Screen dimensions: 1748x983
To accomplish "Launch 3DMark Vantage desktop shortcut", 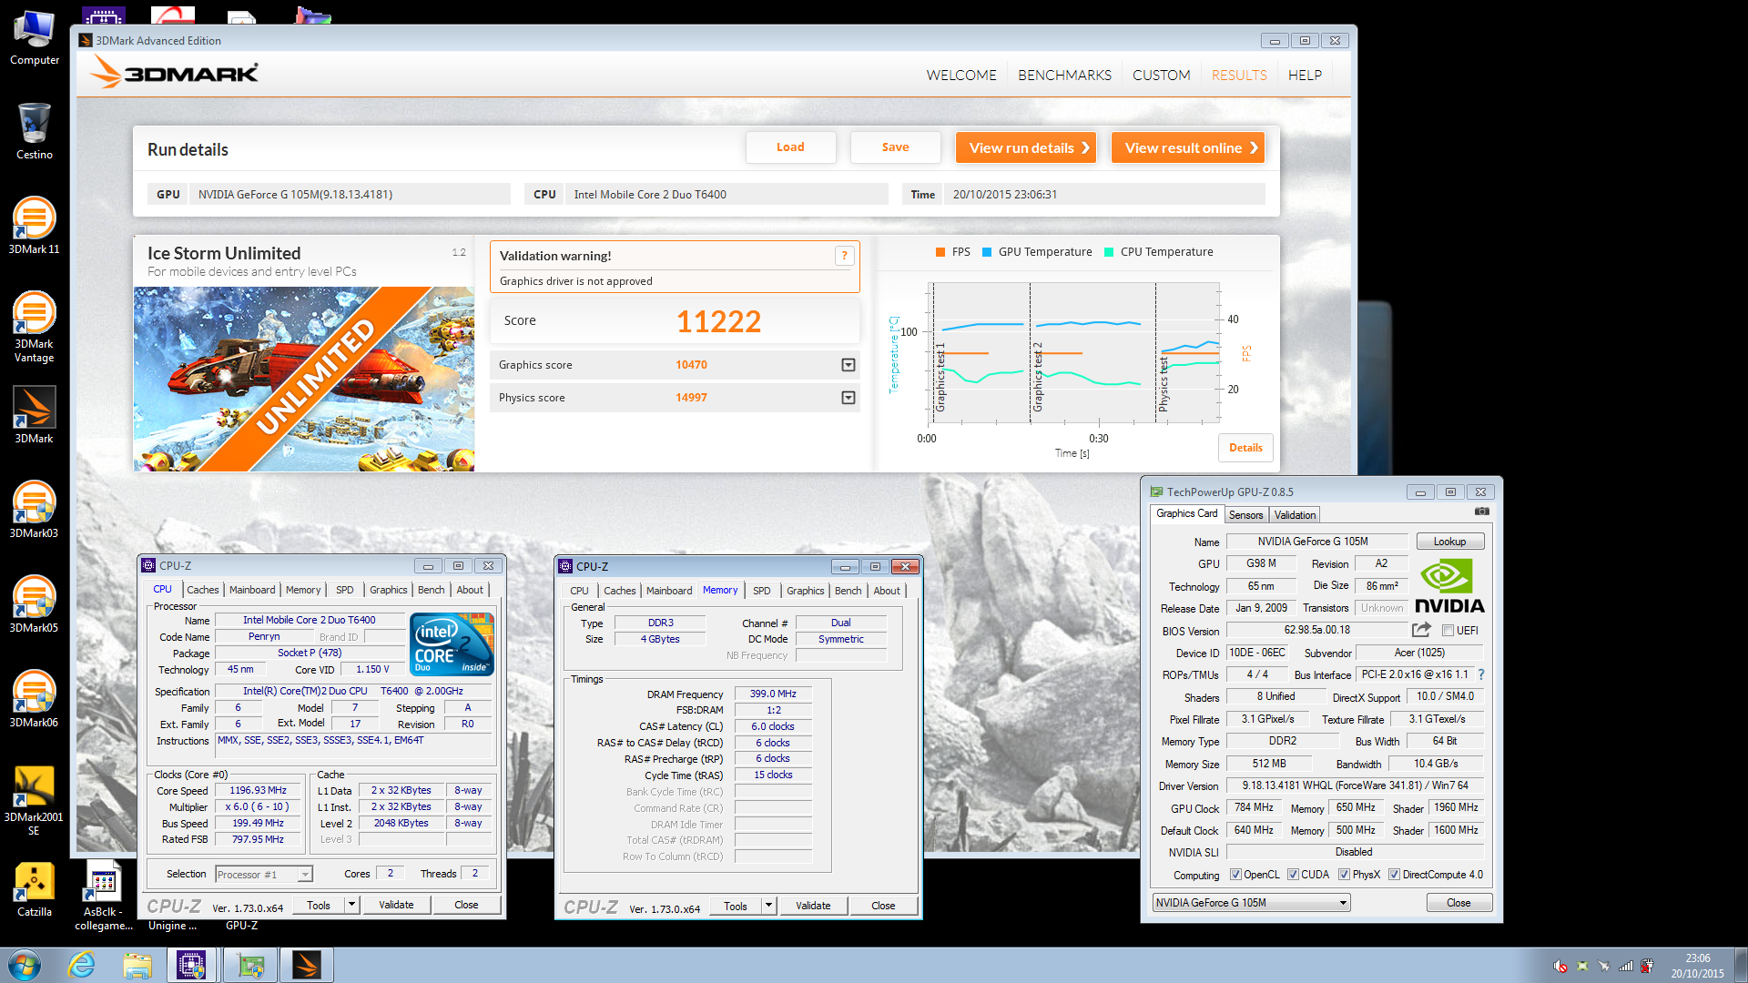I will point(35,326).
